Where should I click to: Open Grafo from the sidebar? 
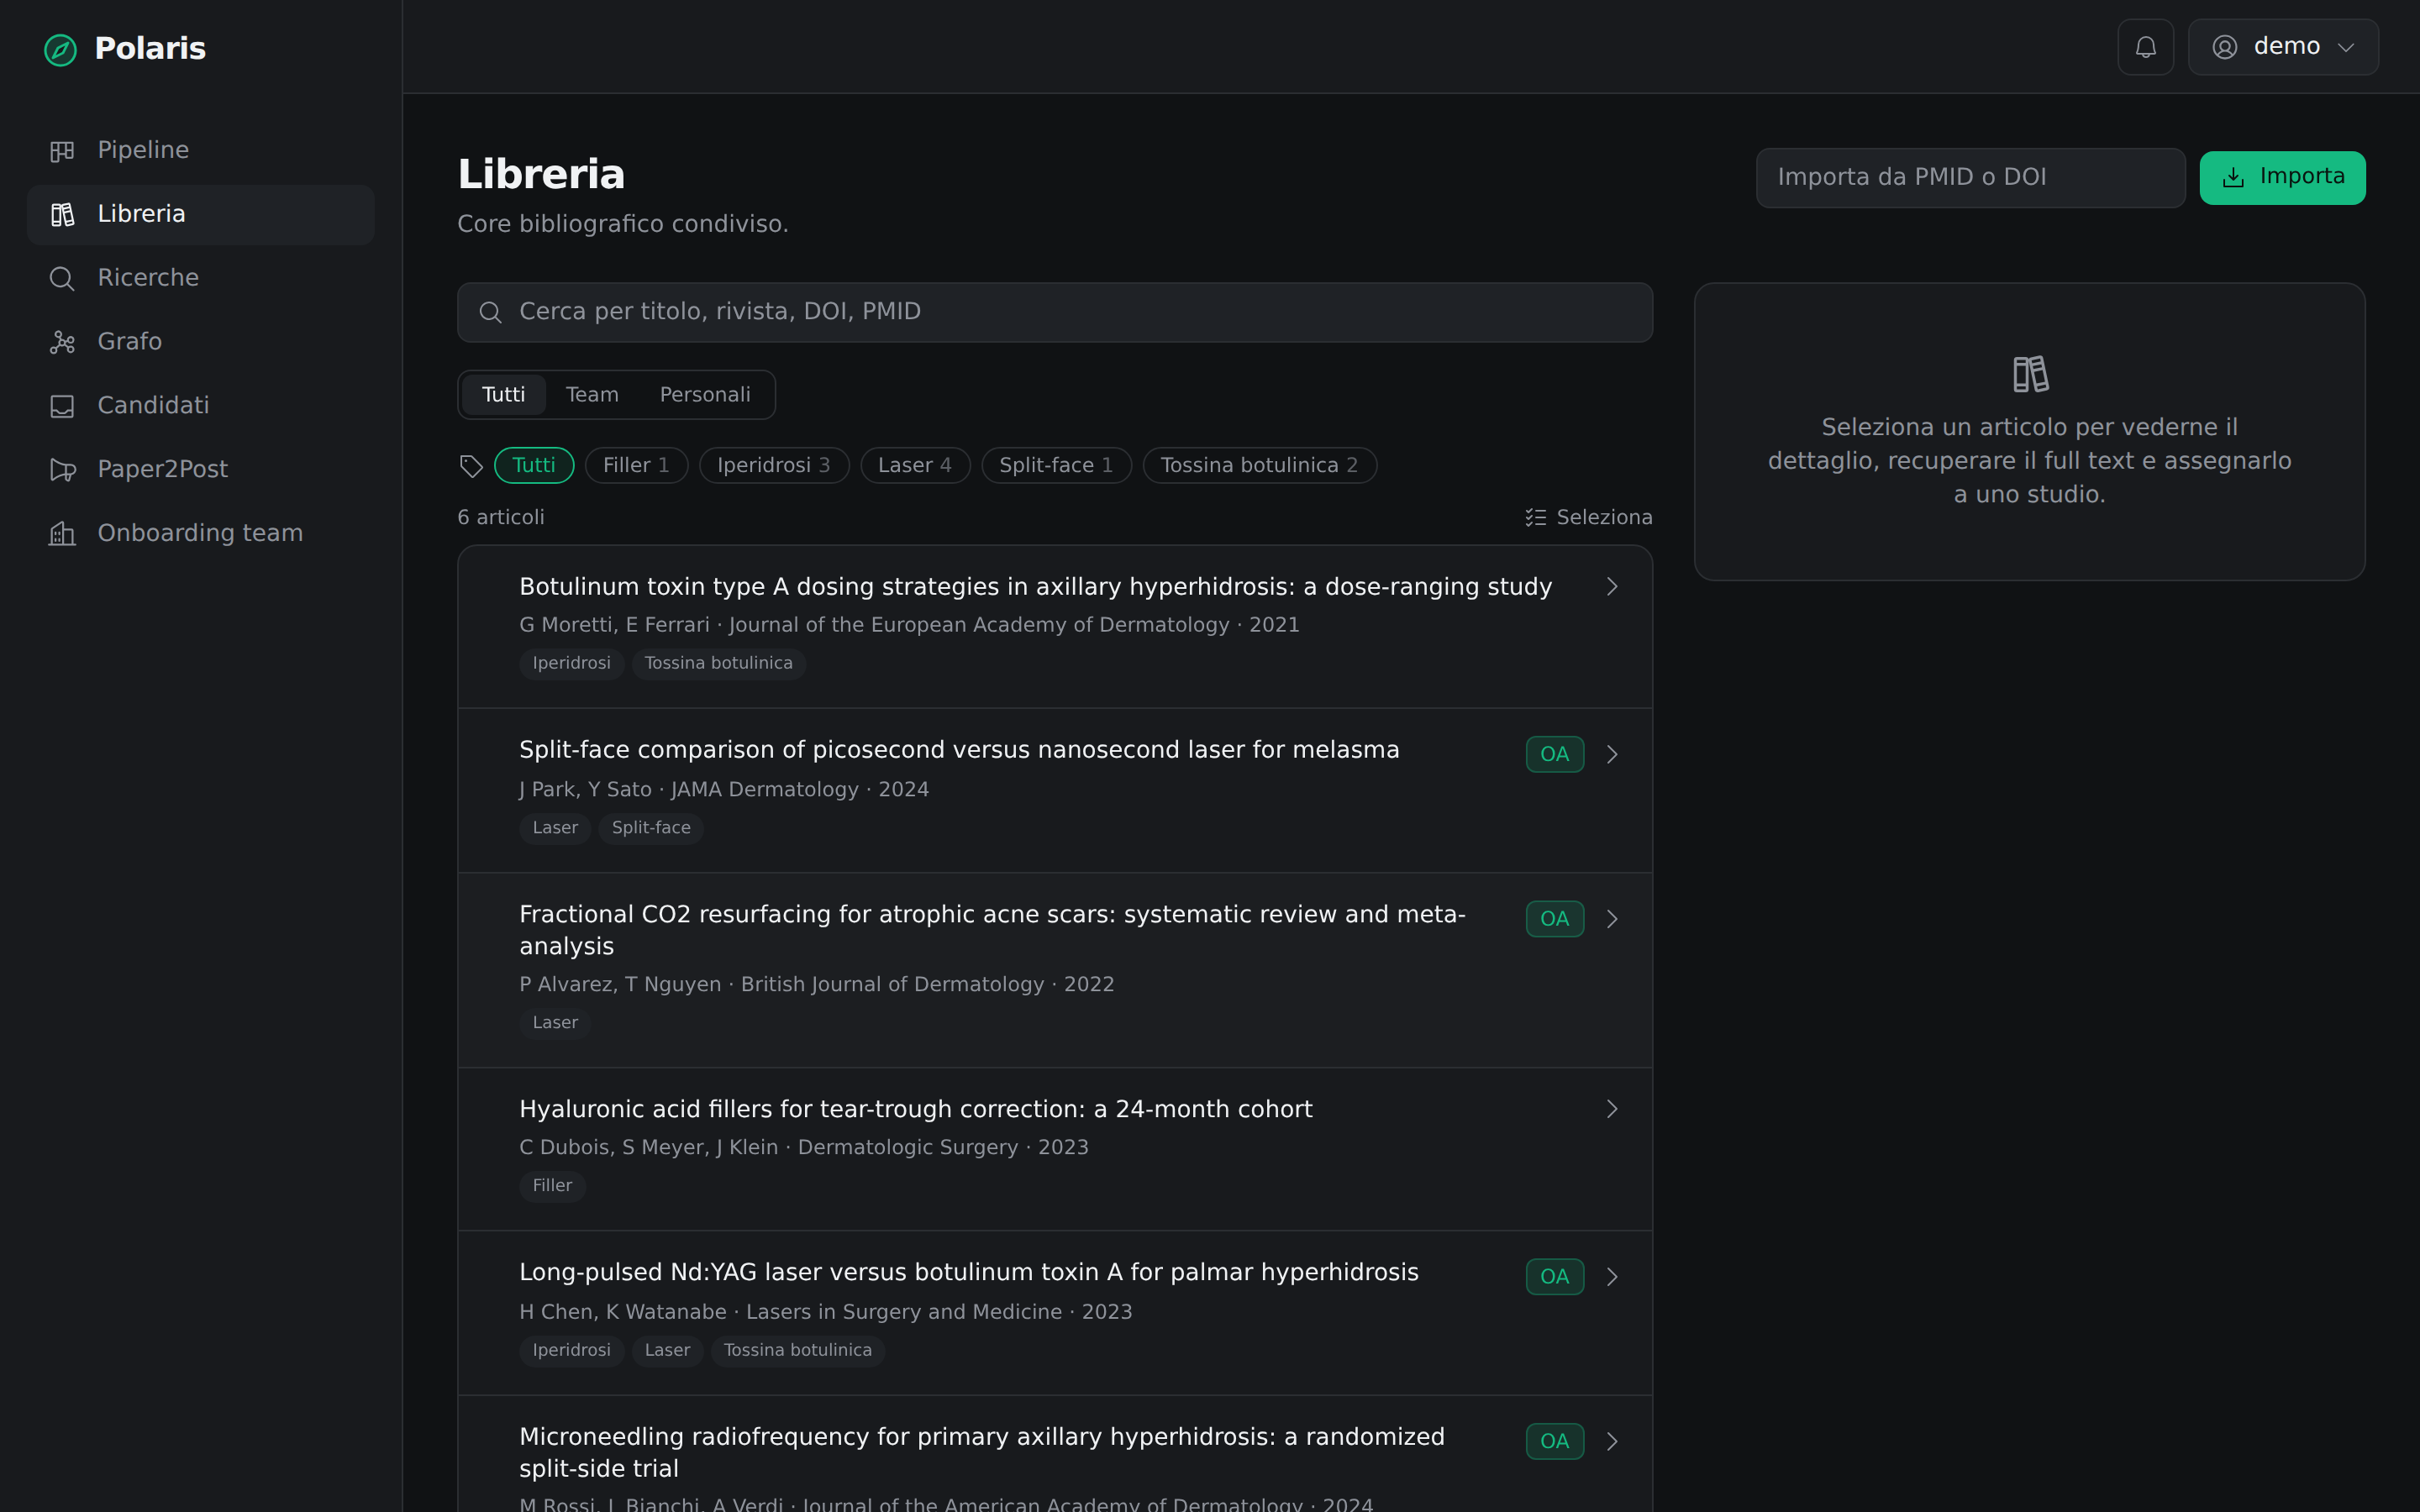(201, 343)
